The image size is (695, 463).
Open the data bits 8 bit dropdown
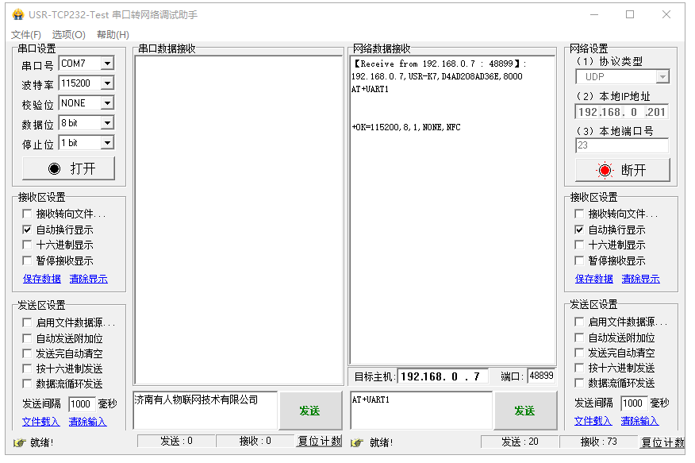pos(107,123)
